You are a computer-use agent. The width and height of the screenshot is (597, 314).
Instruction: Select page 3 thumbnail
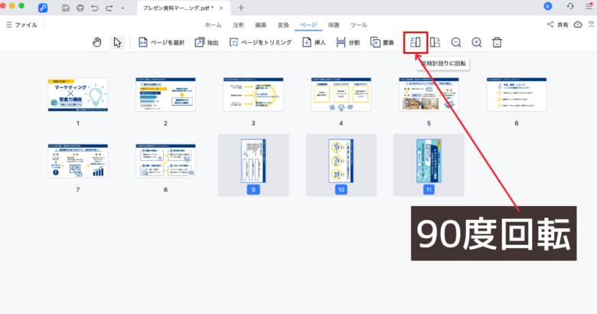pyautogui.click(x=253, y=94)
